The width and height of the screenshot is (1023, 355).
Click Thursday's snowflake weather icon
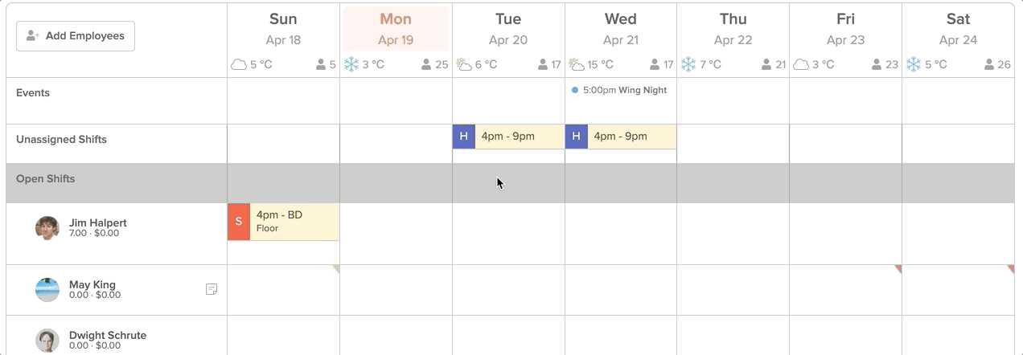[688, 64]
